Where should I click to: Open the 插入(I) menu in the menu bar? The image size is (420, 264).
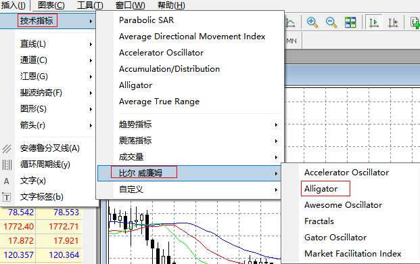click(x=14, y=5)
